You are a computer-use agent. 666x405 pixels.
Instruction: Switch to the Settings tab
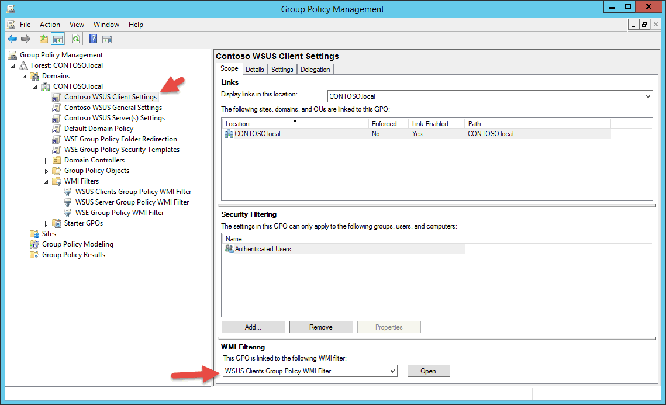(282, 69)
